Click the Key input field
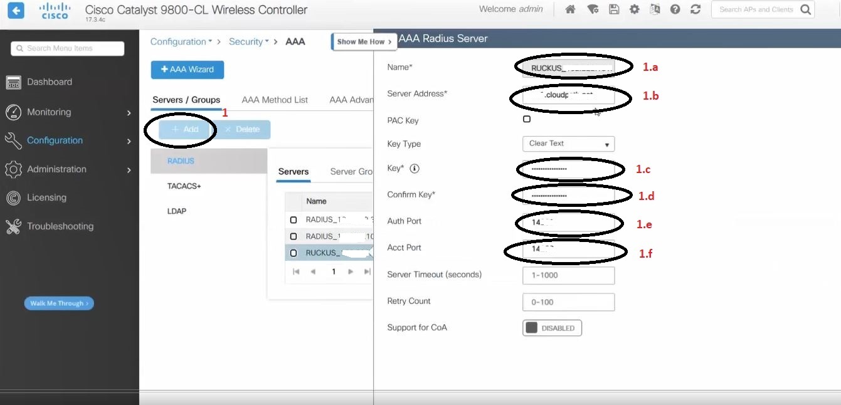Viewport: 841px width, 405px height. 568,169
